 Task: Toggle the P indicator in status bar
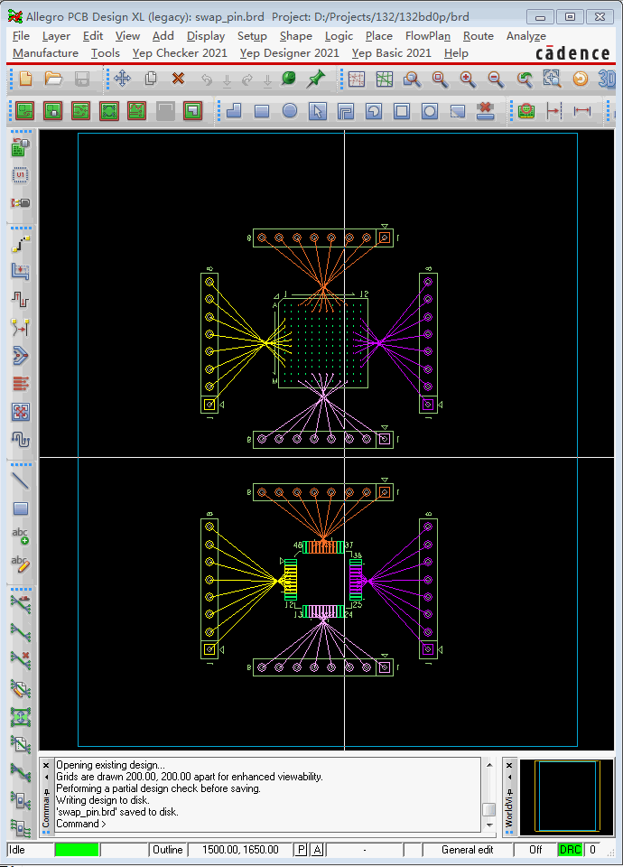[301, 850]
